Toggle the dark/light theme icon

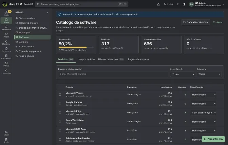(184, 4)
